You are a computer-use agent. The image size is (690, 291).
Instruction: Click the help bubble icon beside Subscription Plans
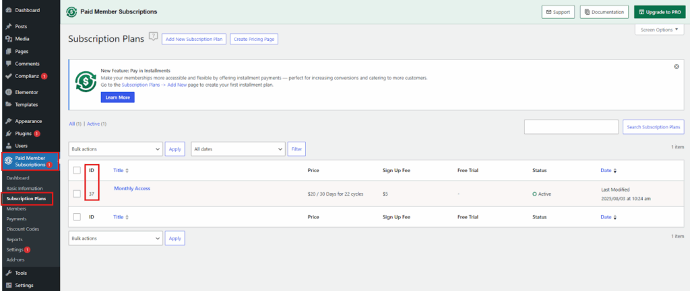[153, 36]
